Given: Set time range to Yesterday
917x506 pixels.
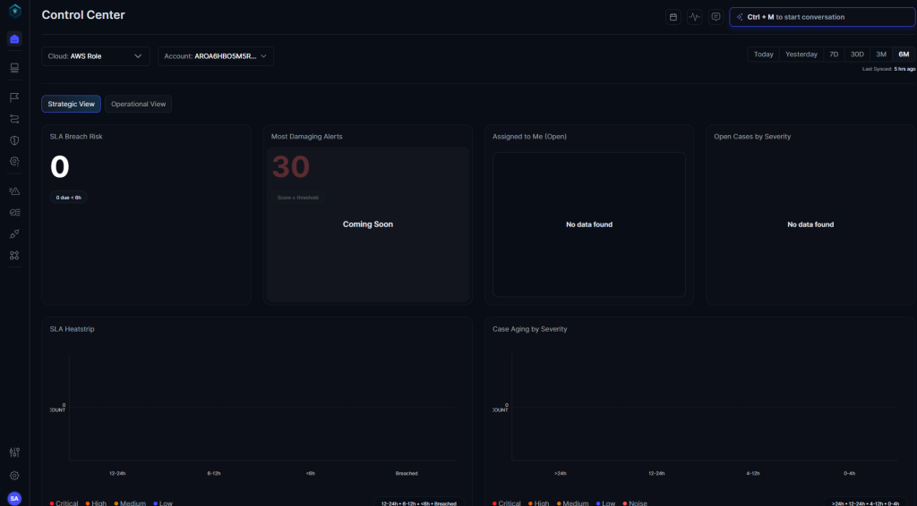Looking at the screenshot, I should click(801, 55).
